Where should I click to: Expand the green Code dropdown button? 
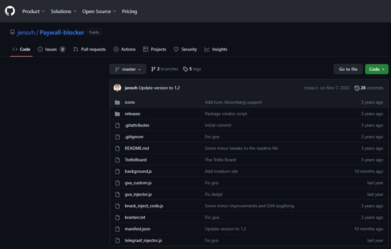[377, 69]
